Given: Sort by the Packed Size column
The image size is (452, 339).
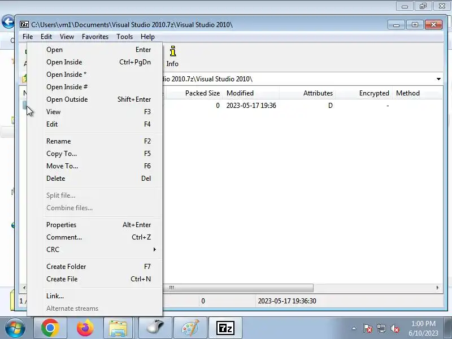Looking at the screenshot, I should (x=194, y=93).
